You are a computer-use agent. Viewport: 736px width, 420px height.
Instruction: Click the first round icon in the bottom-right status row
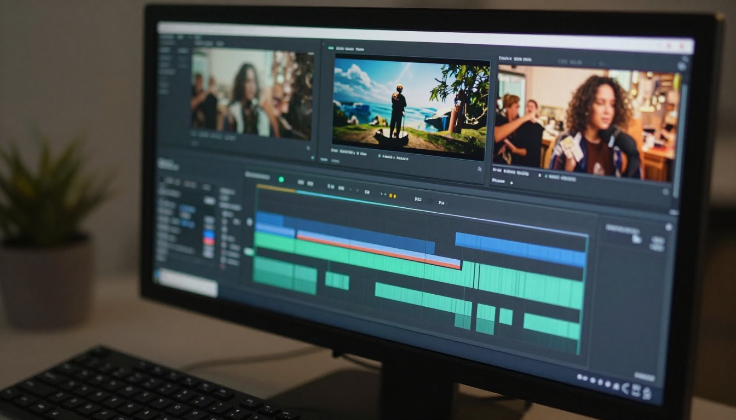(579, 378)
